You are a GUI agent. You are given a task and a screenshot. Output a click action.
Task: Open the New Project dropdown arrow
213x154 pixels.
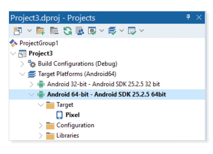(x=29, y=31)
